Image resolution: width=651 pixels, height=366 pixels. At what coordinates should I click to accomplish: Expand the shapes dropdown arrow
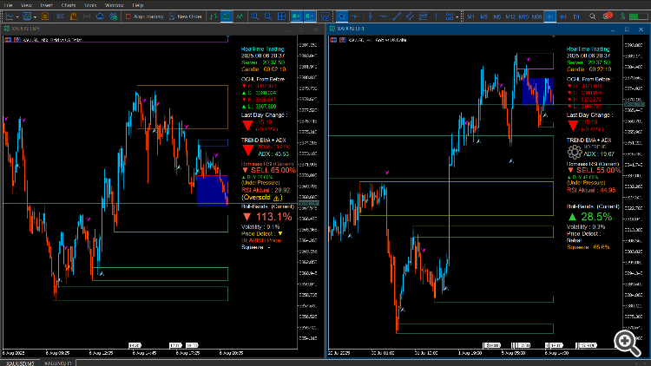point(457,17)
